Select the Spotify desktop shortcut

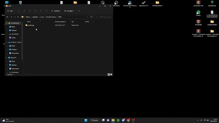pos(198,13)
